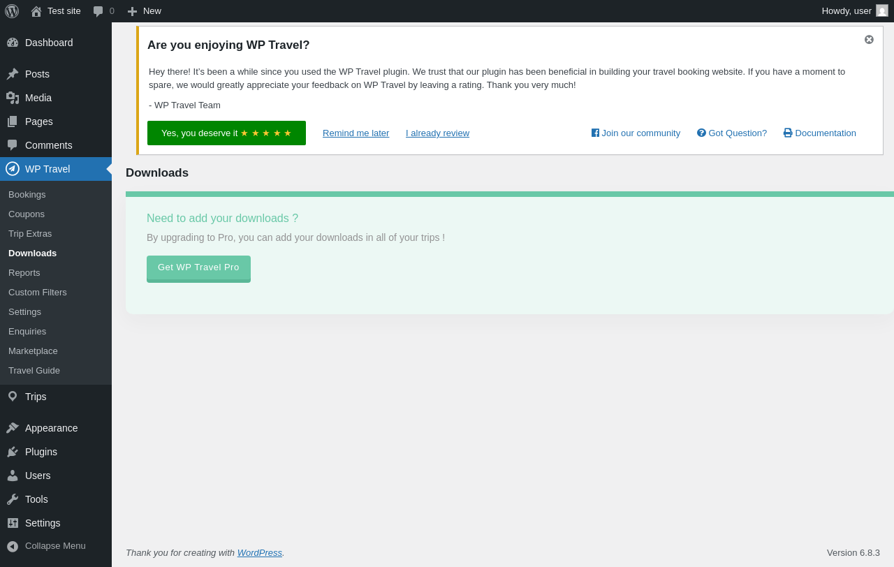
Task: Click Get WP Travel Pro button
Action: [198, 268]
